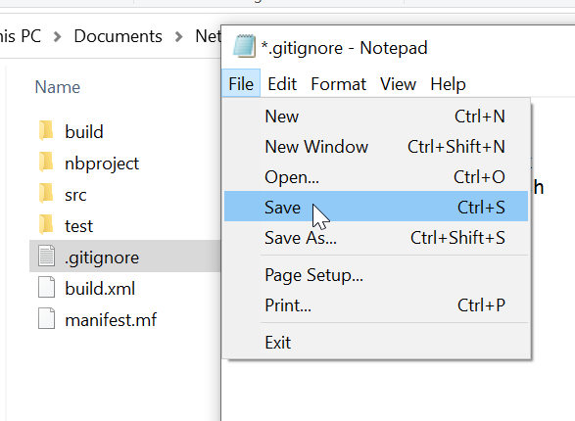Select the nbproject folder icon
575x421 pixels.
click(x=46, y=162)
